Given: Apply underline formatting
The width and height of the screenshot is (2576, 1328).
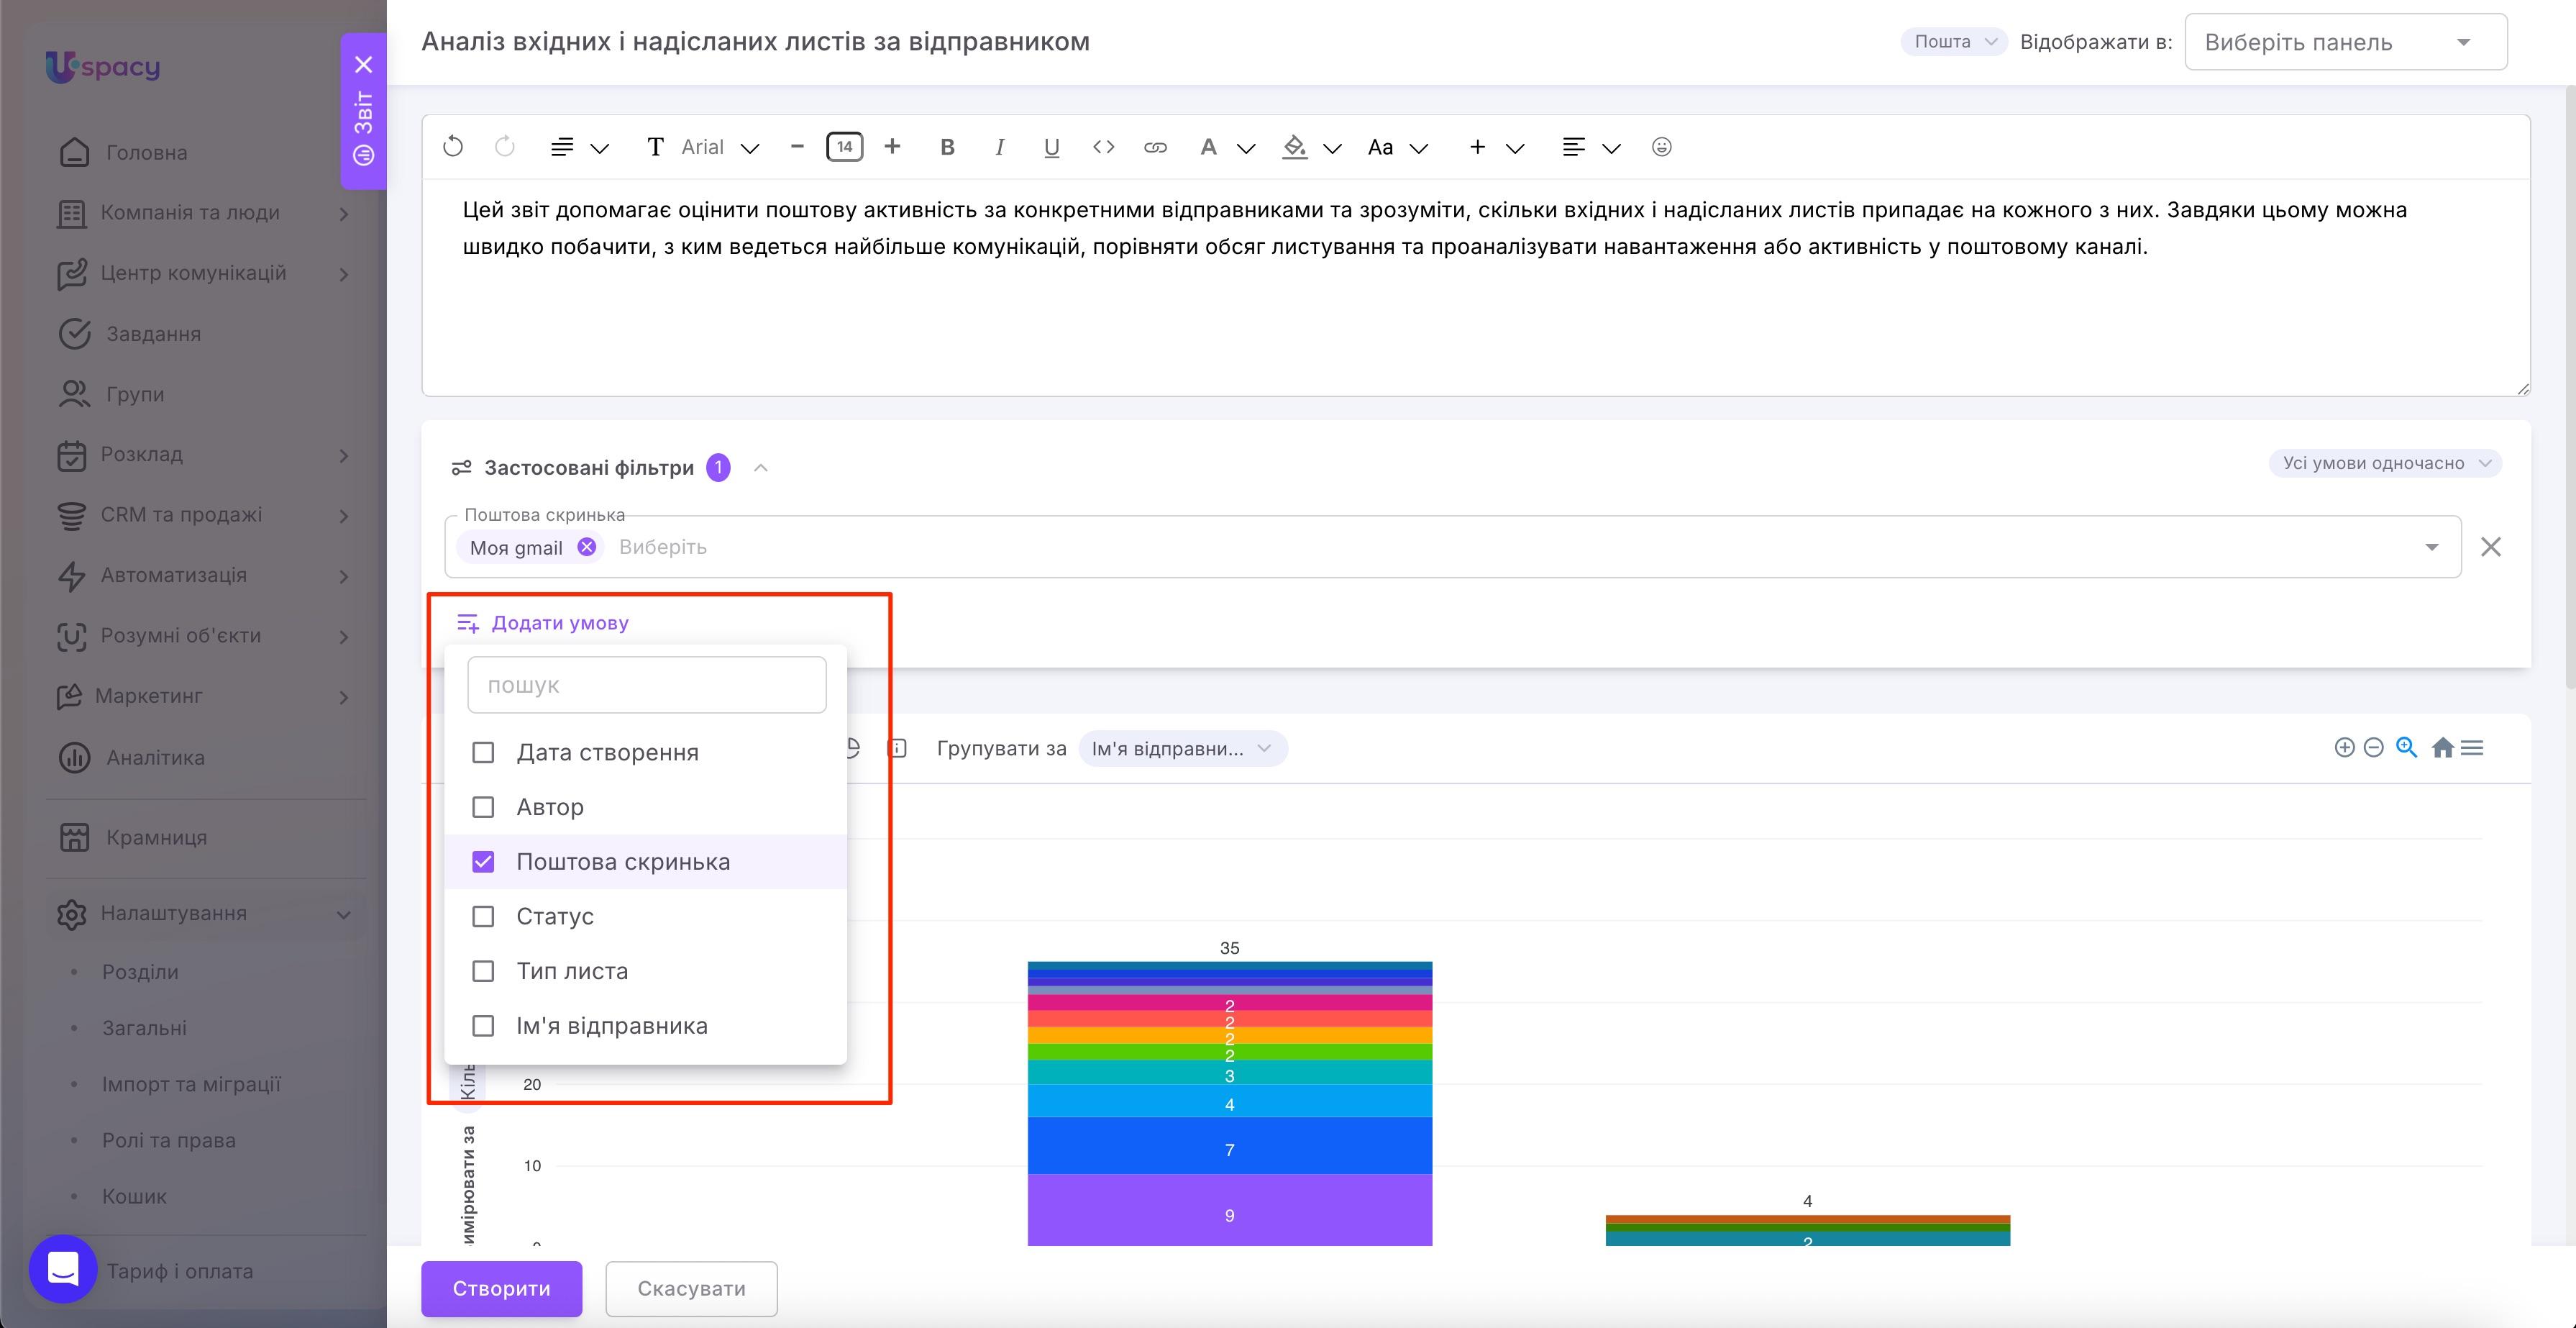Looking at the screenshot, I should [1051, 147].
